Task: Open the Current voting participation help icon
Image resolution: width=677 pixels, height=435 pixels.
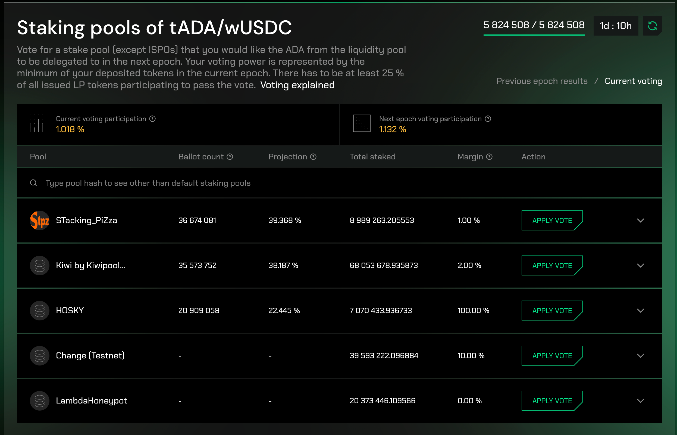Action: click(x=153, y=119)
